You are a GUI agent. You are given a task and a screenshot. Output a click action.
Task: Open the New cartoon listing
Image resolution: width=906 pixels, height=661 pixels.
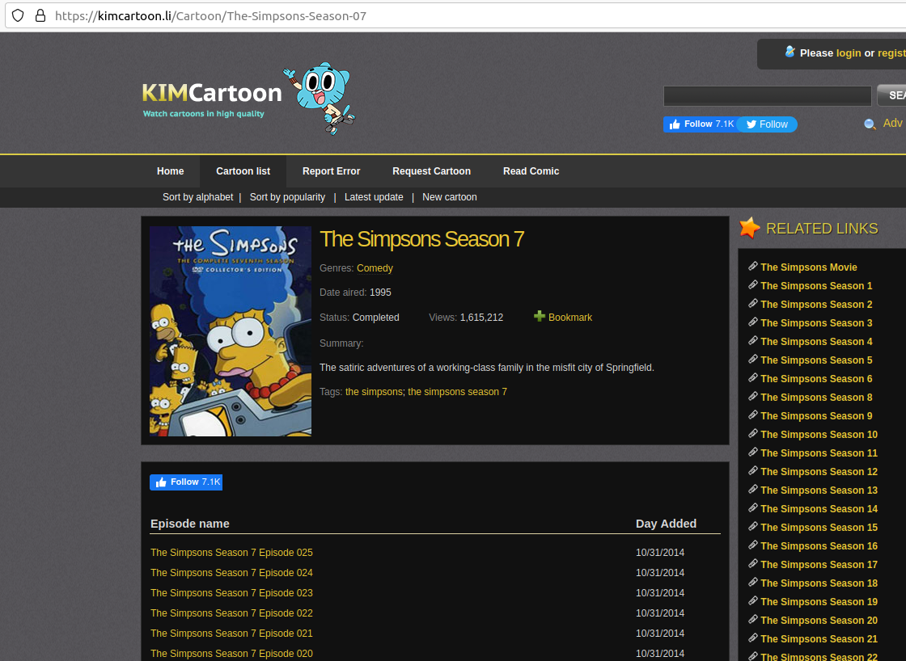450,197
